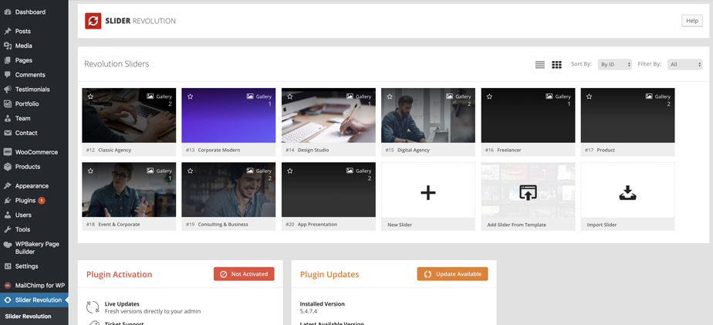Open the Filter By dropdown
The image size is (713, 325).
684,65
